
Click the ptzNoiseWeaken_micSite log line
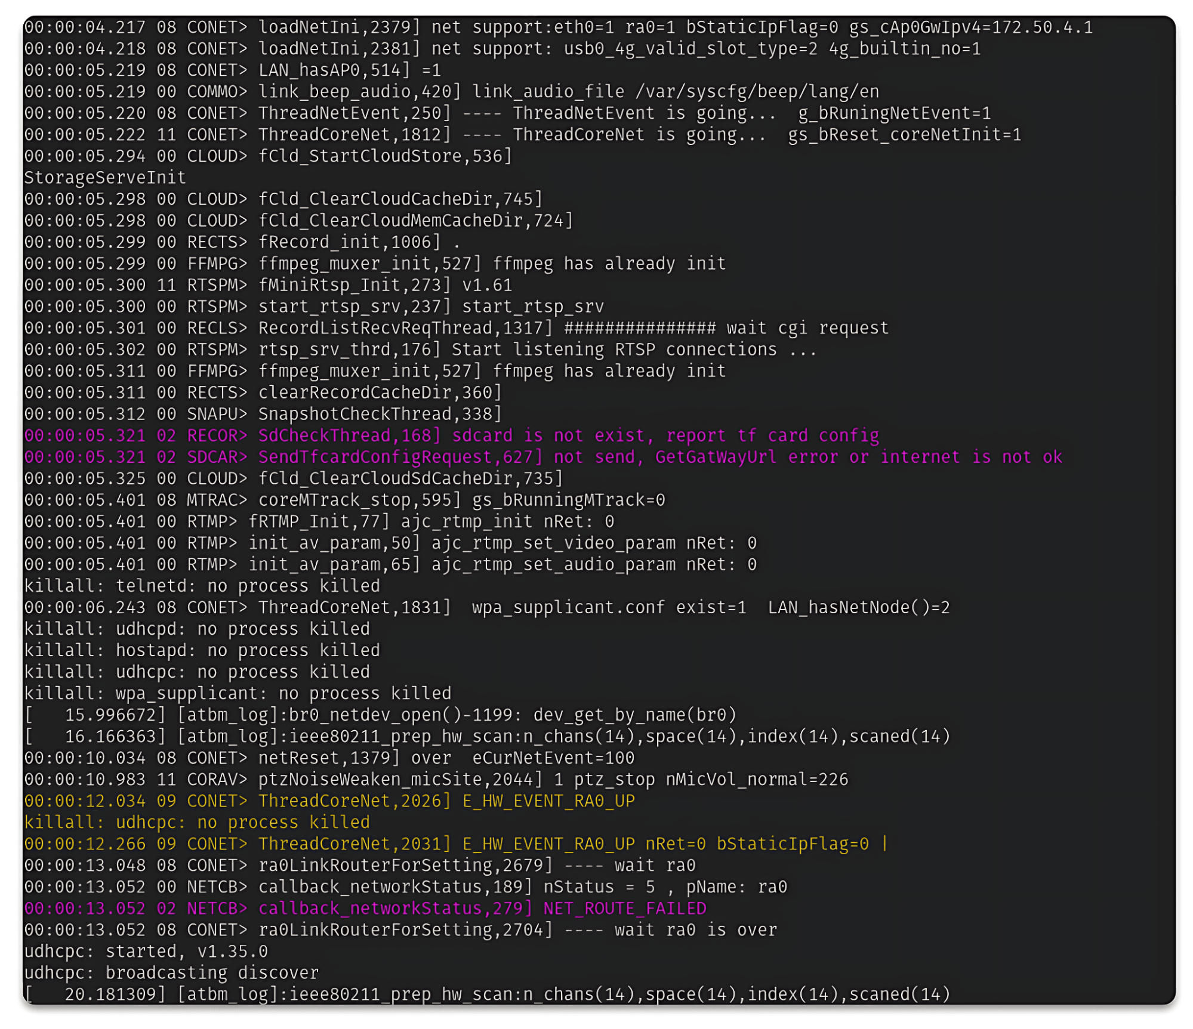(436, 779)
